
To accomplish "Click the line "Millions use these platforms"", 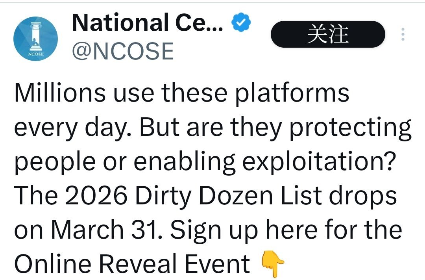I will pyautogui.click(x=182, y=94).
